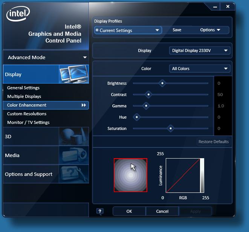Click the Media camcorder icon
Viewport: 249px width, 232px height.
[74, 155]
